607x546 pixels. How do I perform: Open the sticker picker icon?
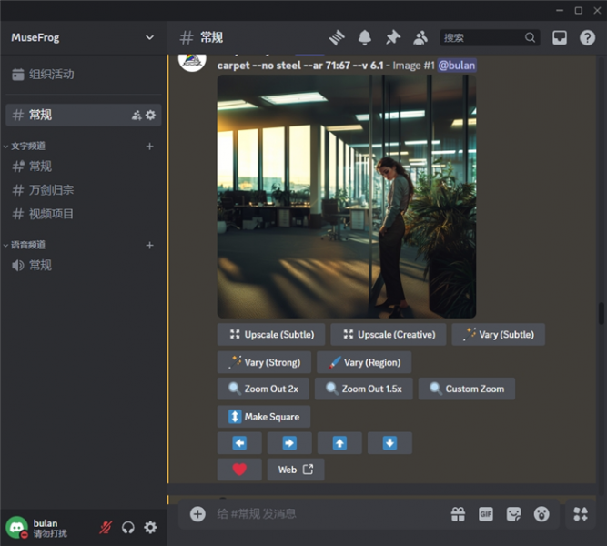point(513,514)
